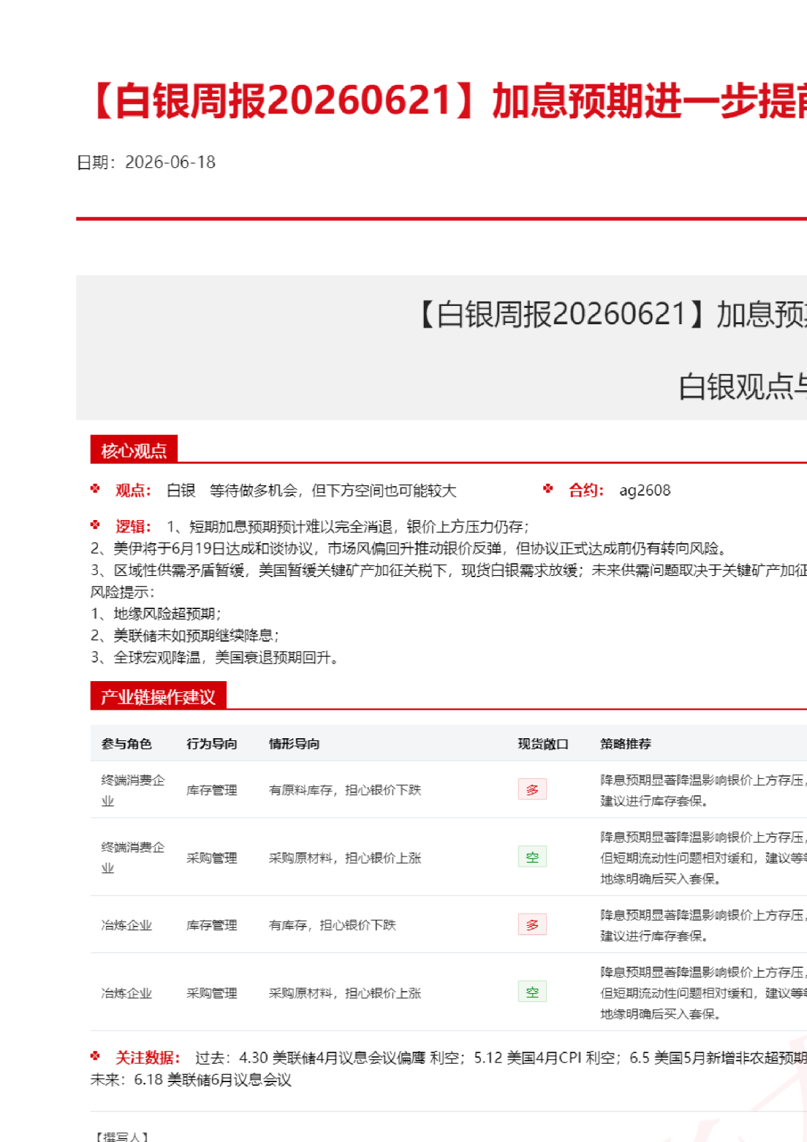Click the red bullet icon beside 观点
This screenshot has height=1142, width=807.
point(95,489)
